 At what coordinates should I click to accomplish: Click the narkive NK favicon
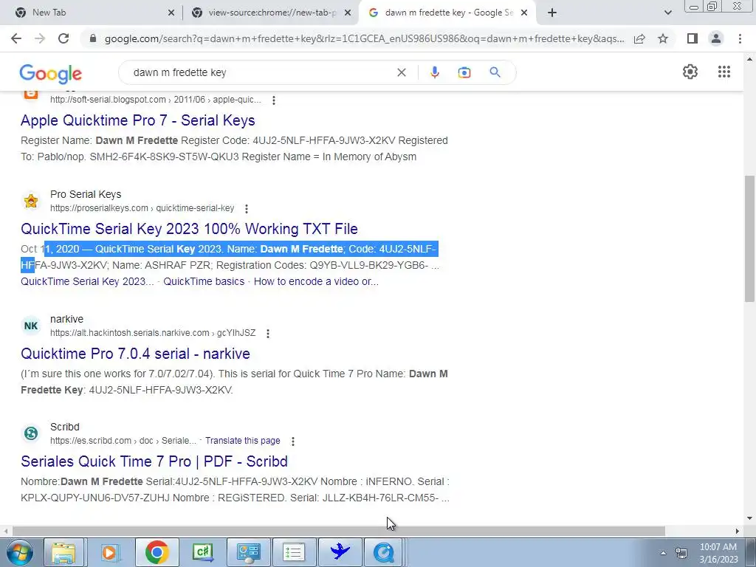pos(31,326)
